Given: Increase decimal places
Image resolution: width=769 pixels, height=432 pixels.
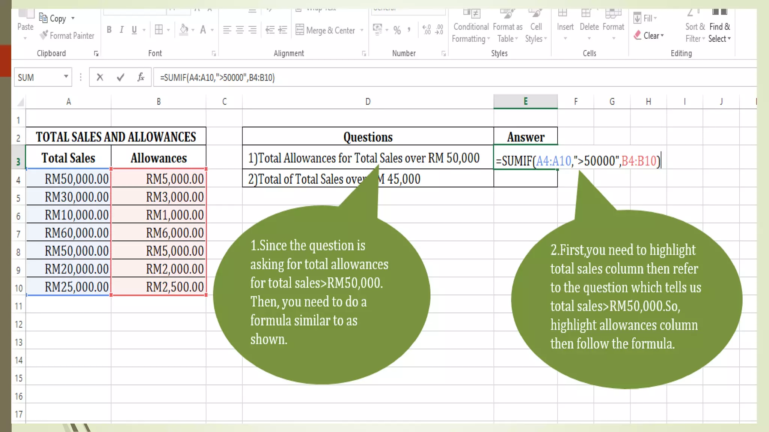Looking at the screenshot, I should pyautogui.click(x=427, y=30).
